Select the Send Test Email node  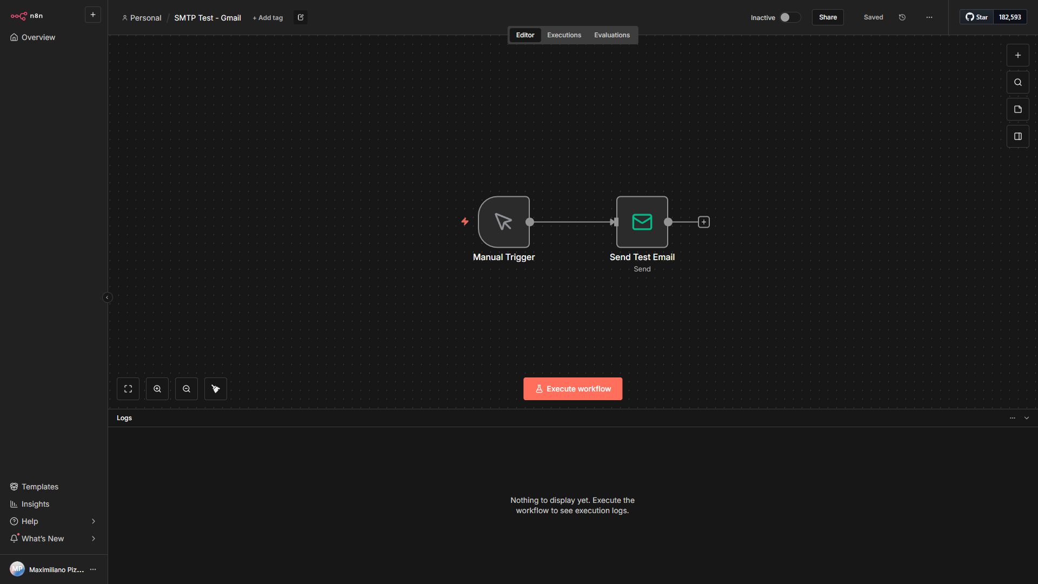[x=642, y=222]
